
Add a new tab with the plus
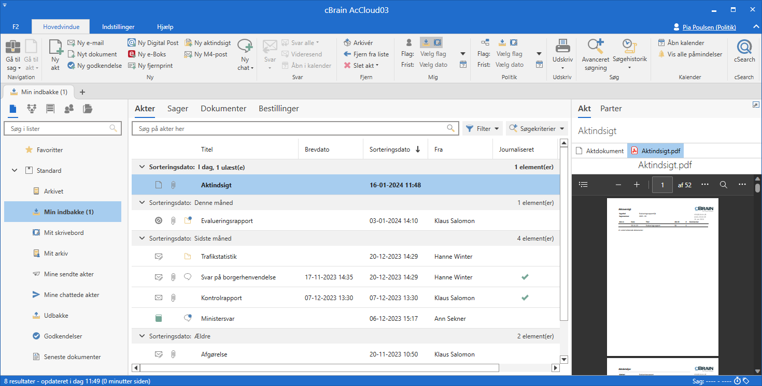pos(82,92)
